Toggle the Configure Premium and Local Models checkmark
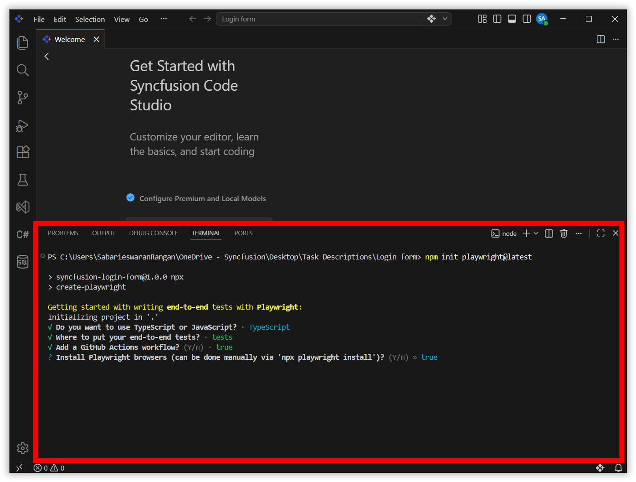Screen dimensions: 636x482 click(x=130, y=198)
